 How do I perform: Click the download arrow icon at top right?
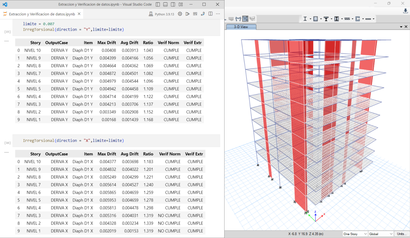click(405, 11)
